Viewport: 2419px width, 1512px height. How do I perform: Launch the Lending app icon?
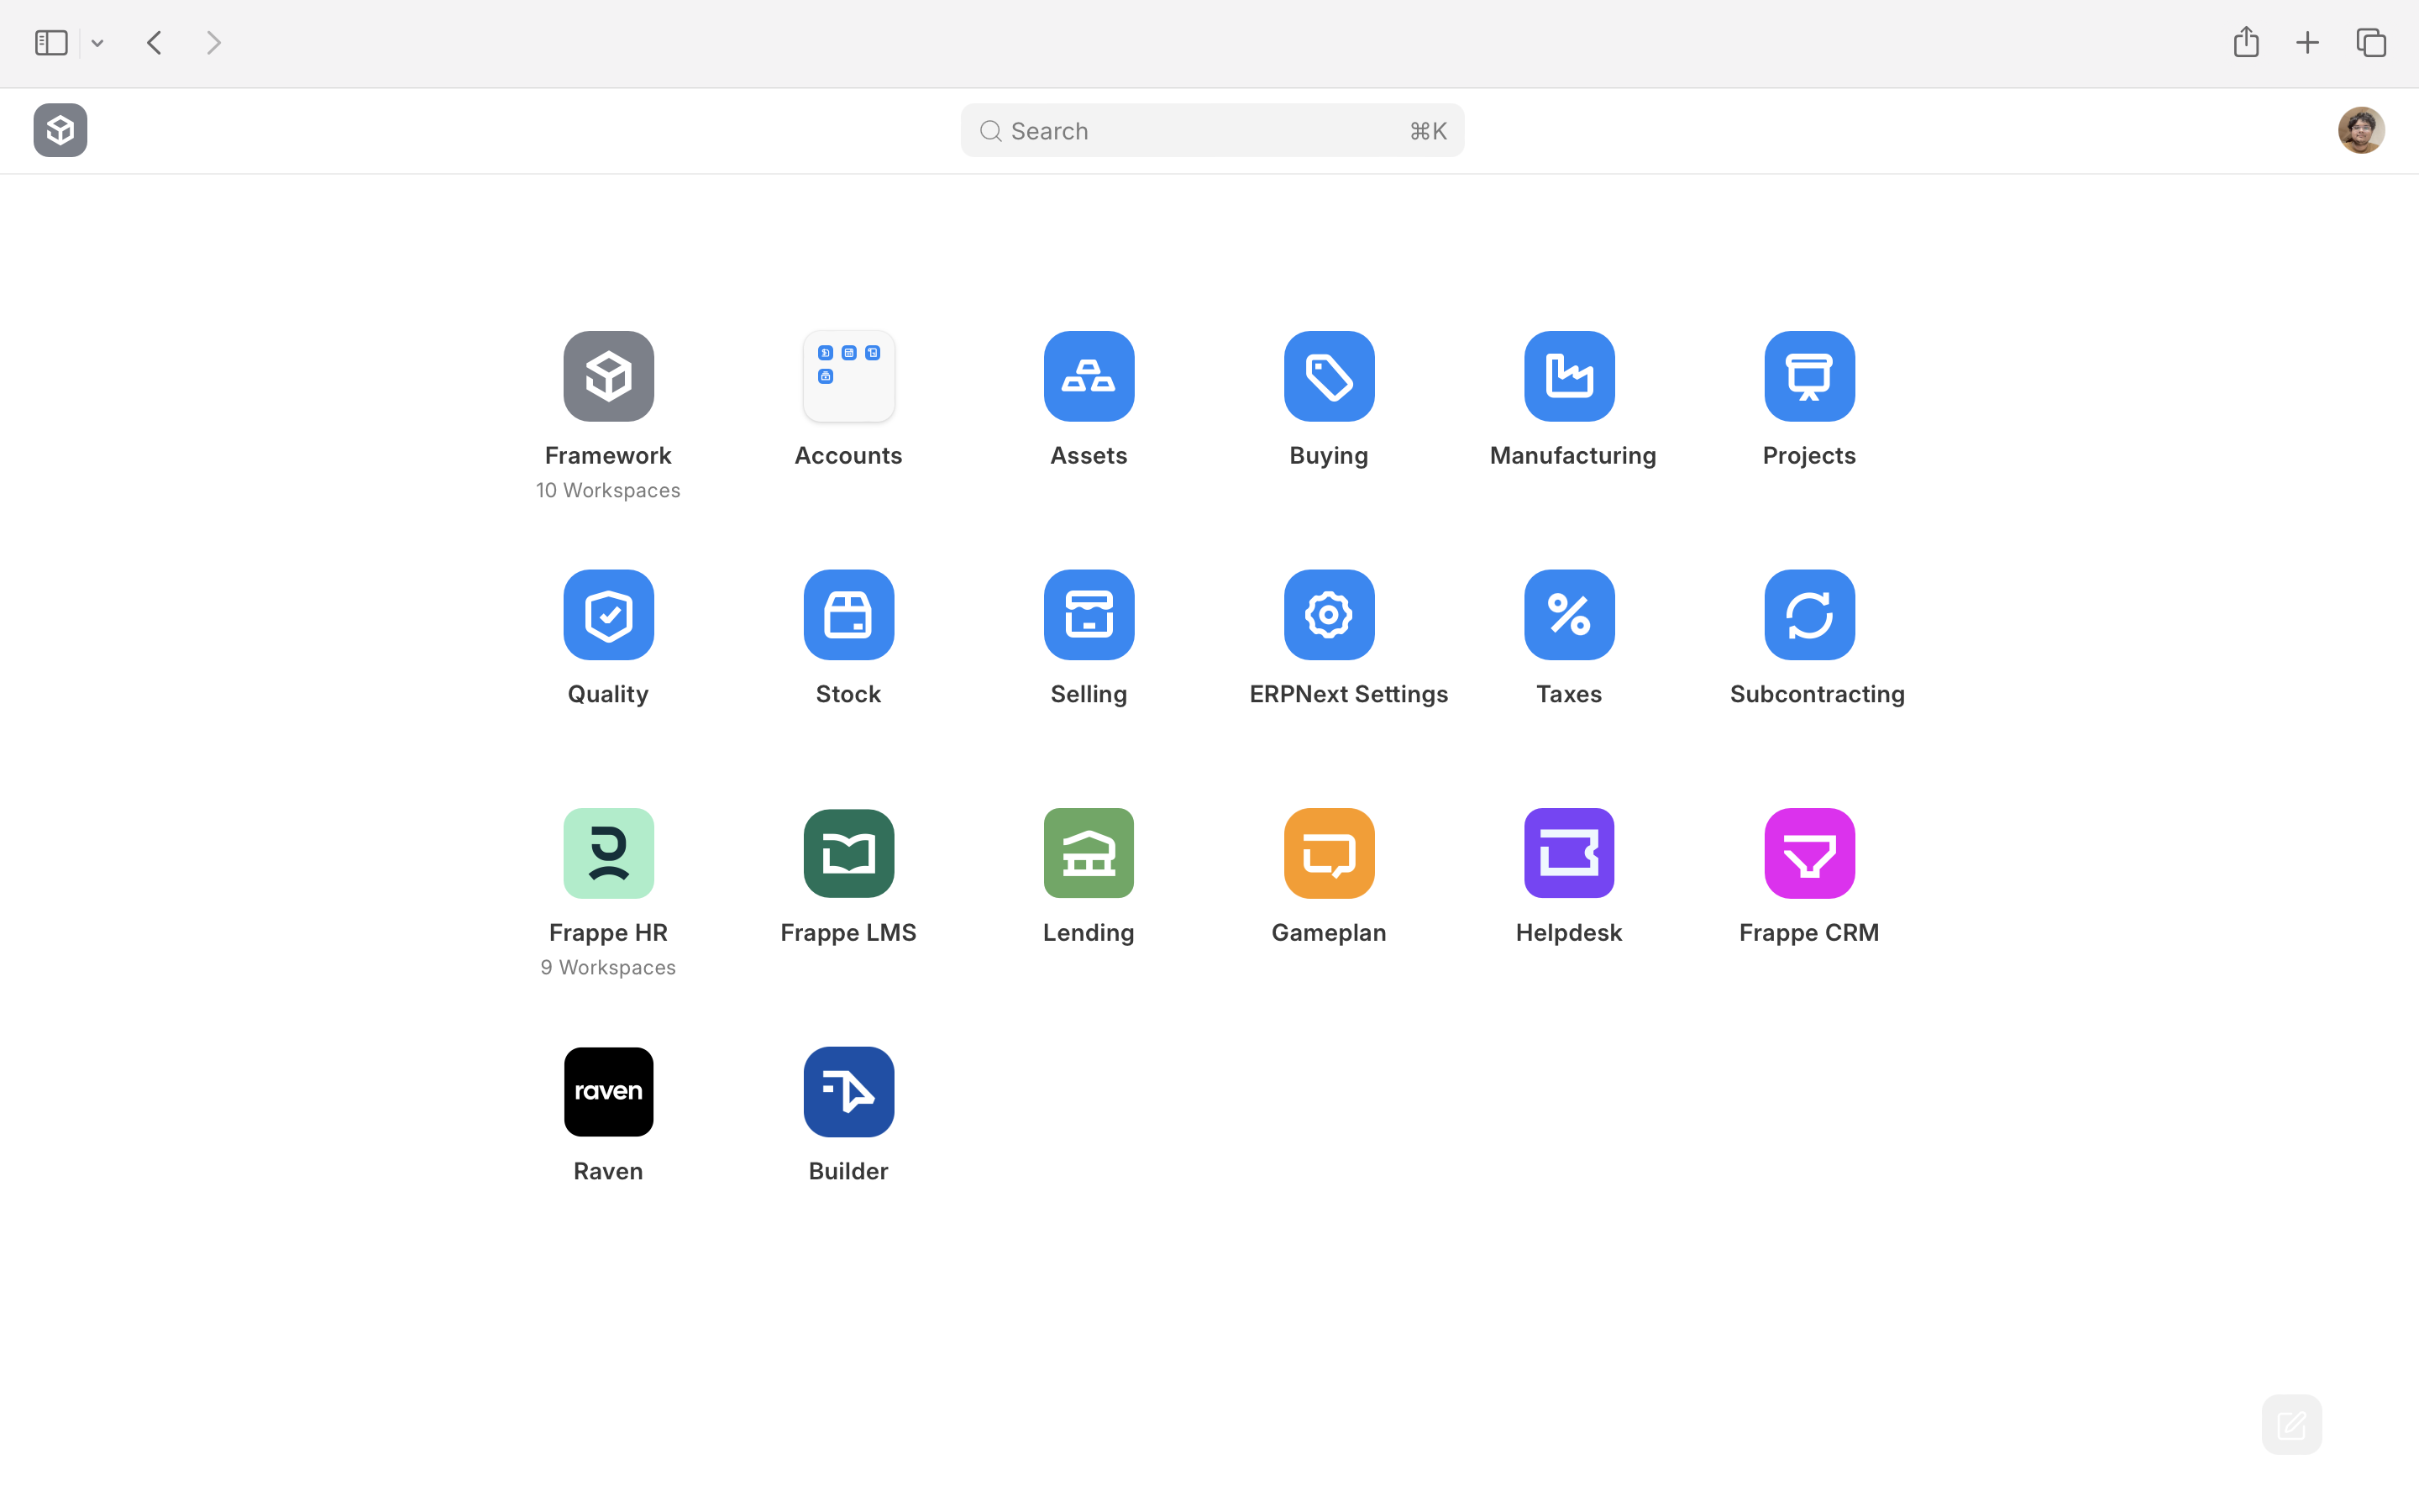1089,853
